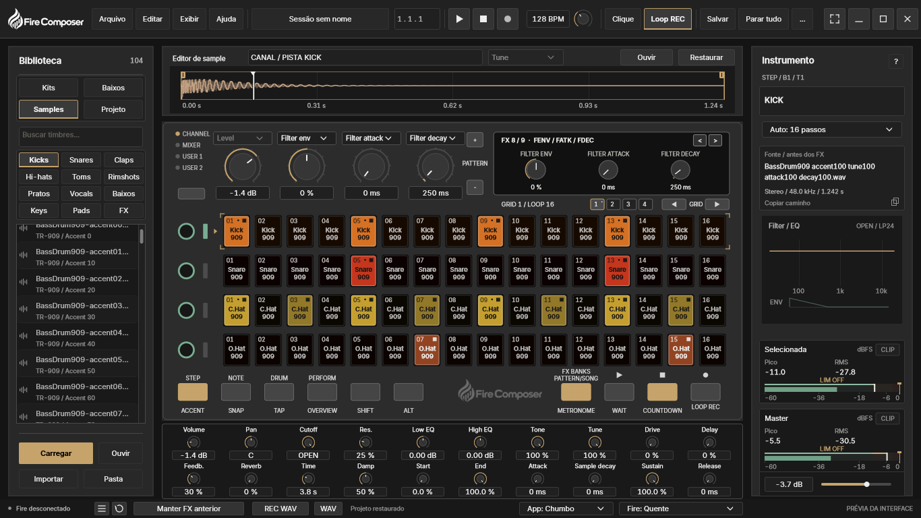Toggle Loop REC in the top bar
The height and width of the screenshot is (518, 921).
click(x=667, y=19)
